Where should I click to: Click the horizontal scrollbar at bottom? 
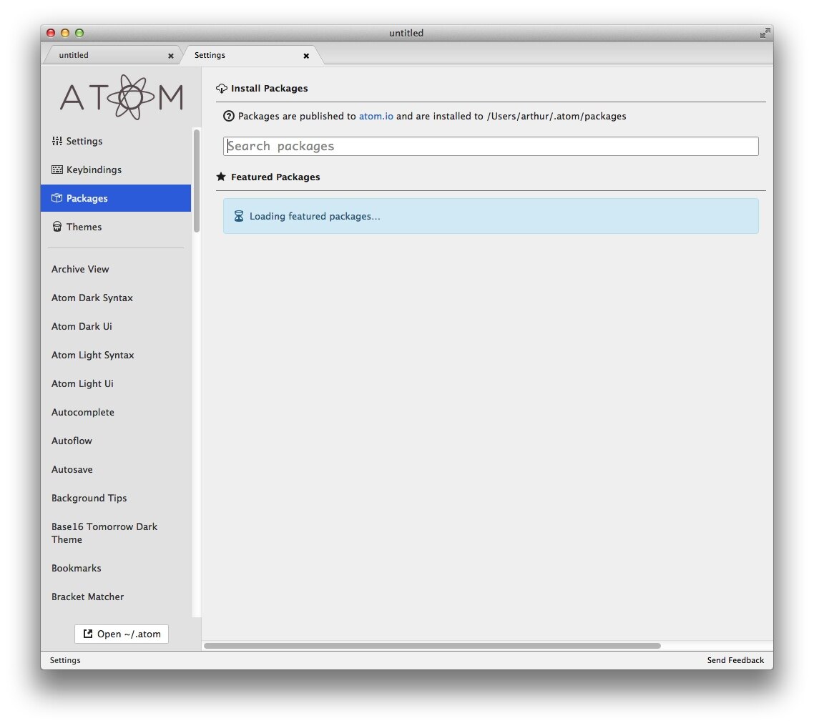coord(433,646)
